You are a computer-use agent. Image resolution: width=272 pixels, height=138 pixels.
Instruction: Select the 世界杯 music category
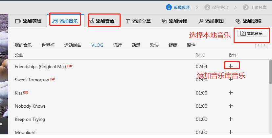pos(48,45)
